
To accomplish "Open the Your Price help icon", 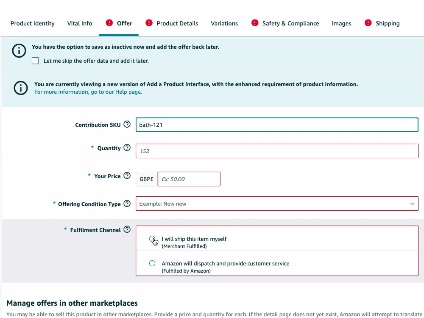I will 127,176.
